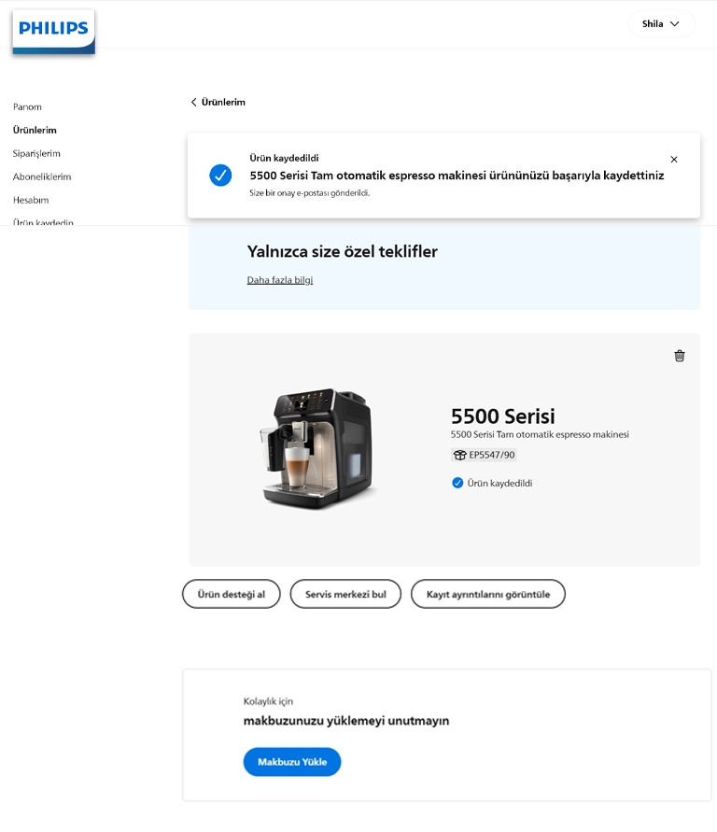
Task: Click 'Size bir onay e-postası gönderildi' text
Action: coord(310,193)
